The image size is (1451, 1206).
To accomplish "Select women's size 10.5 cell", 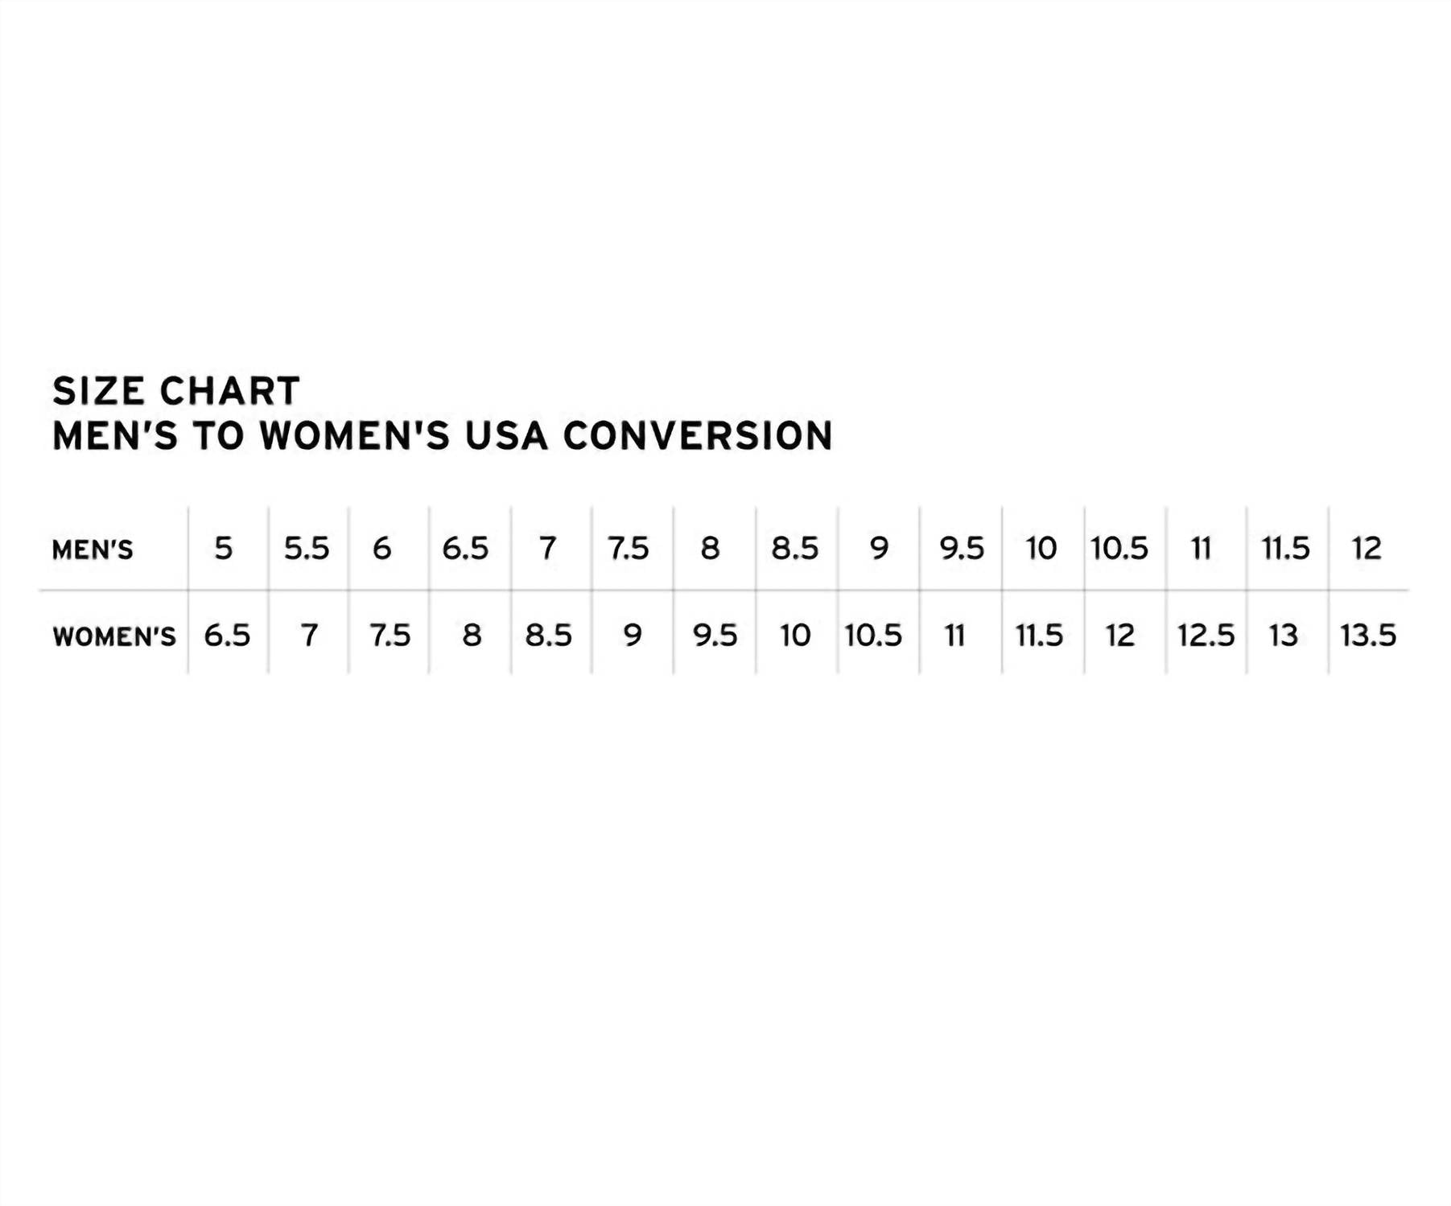I will click(x=873, y=636).
